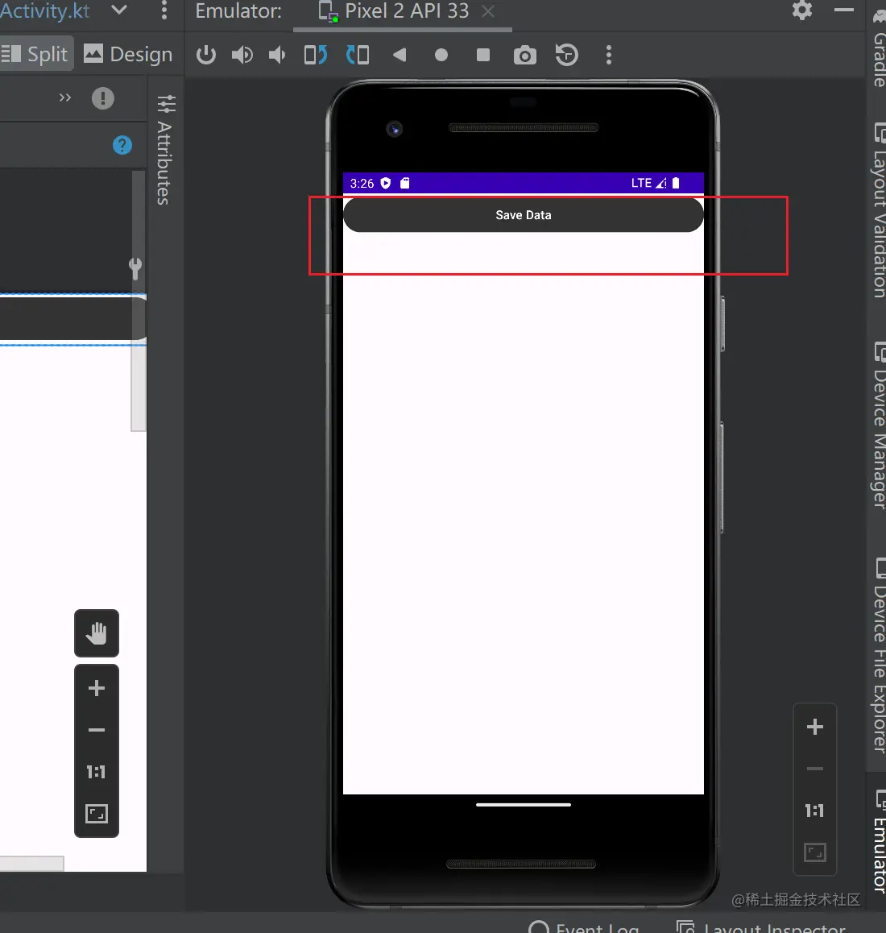
Task: Click the design surface vertical scrollbar
Action: 138,301
